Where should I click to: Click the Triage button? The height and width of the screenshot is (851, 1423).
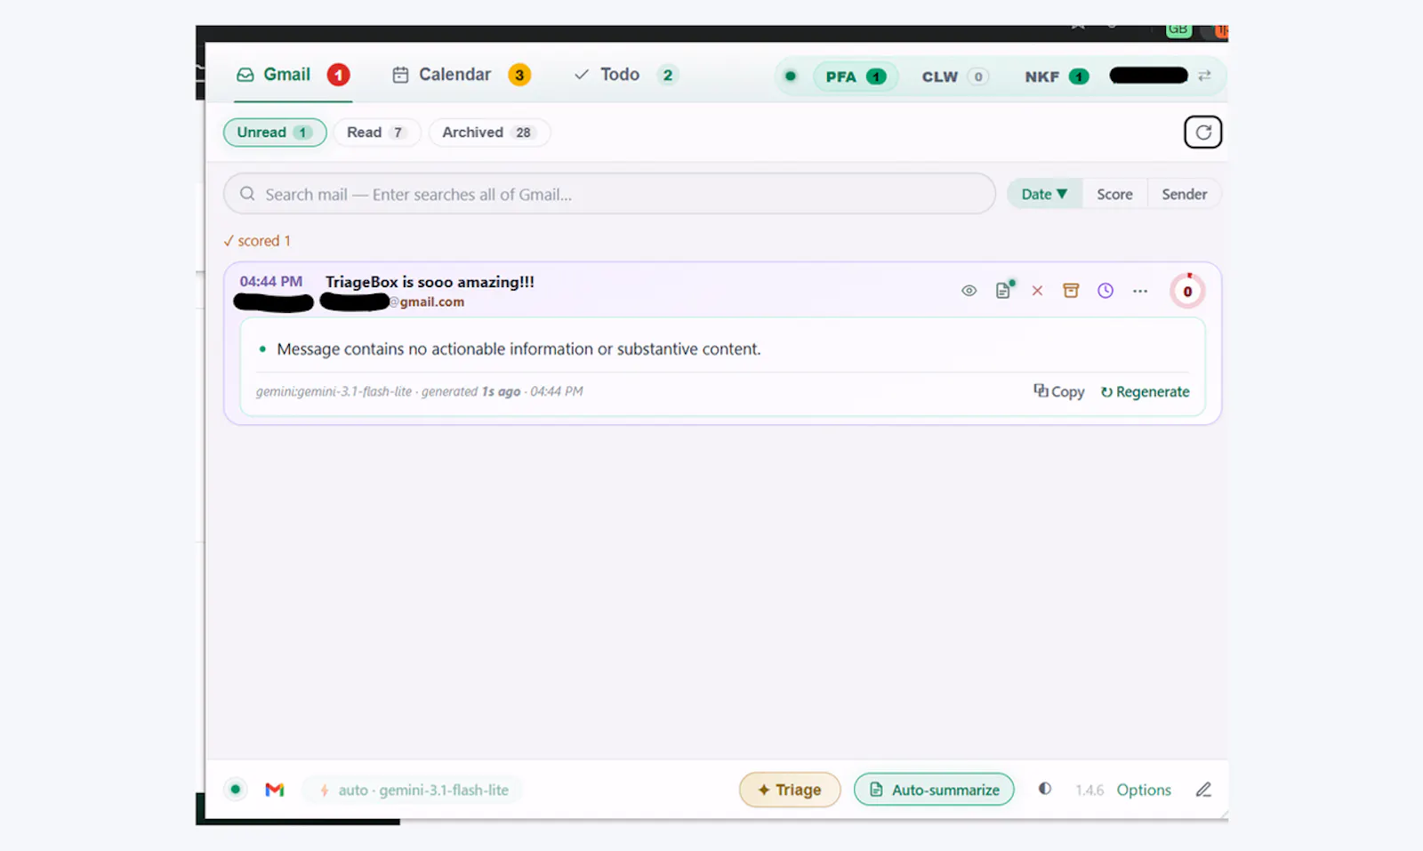(x=790, y=790)
